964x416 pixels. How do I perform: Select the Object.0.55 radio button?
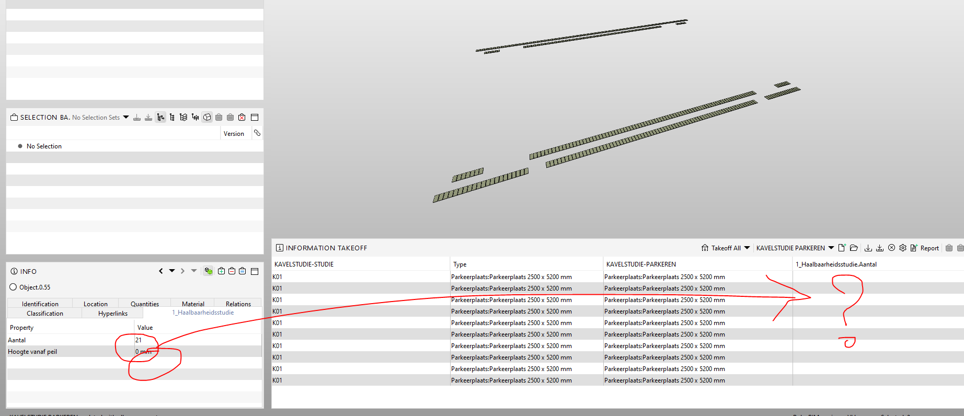click(x=13, y=287)
